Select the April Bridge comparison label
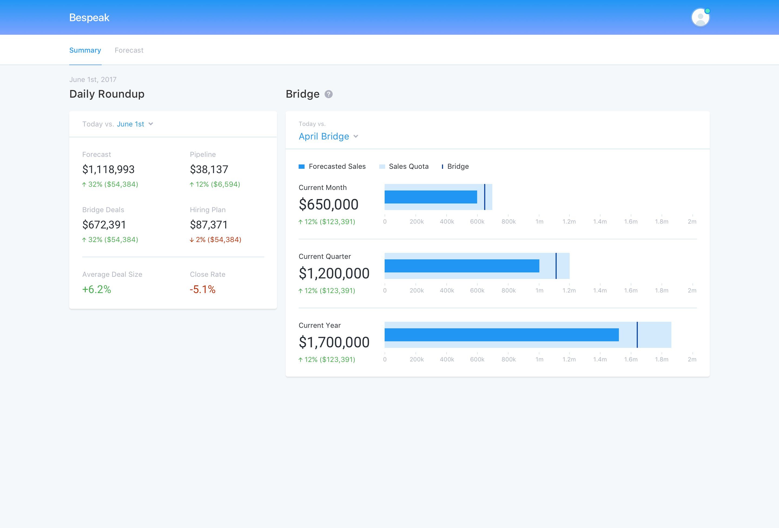Screen dimensions: 779x528 (x=324, y=136)
